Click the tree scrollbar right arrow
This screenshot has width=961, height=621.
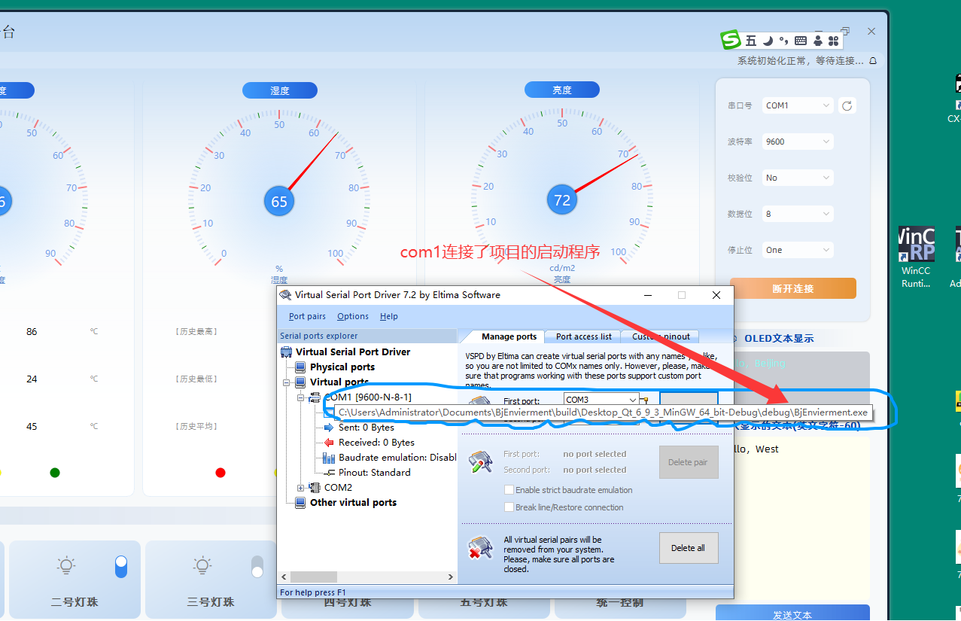click(452, 577)
